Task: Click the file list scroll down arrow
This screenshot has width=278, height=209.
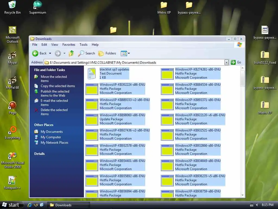Action: tap(242, 195)
